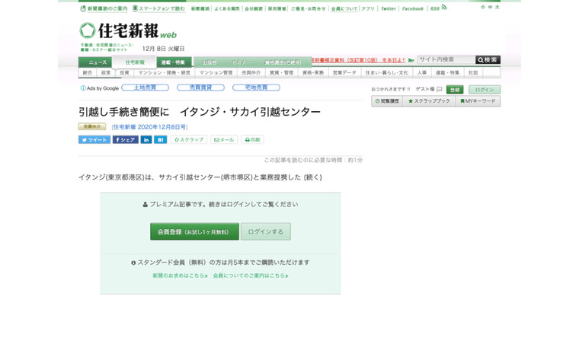Switch to the 連載・特集 navigation tab
This screenshot has width=579, height=347.
pos(174,62)
